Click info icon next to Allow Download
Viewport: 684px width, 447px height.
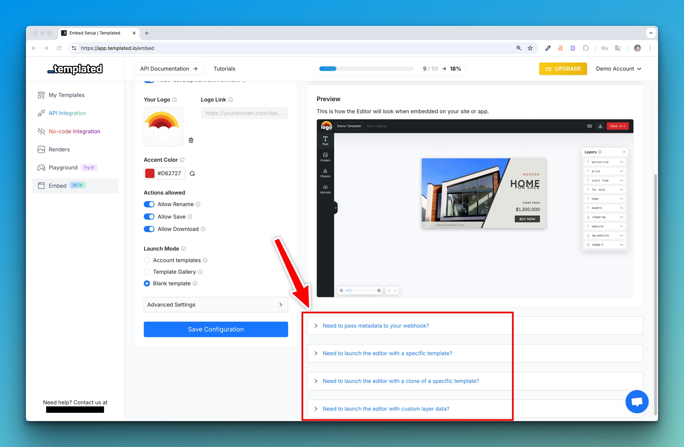[x=203, y=229]
